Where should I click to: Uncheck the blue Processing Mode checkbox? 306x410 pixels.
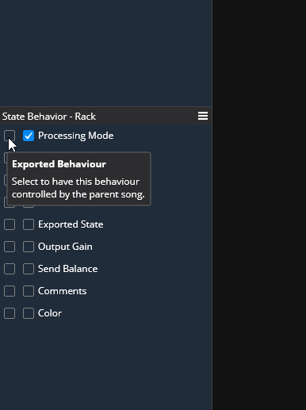pyautogui.click(x=29, y=136)
